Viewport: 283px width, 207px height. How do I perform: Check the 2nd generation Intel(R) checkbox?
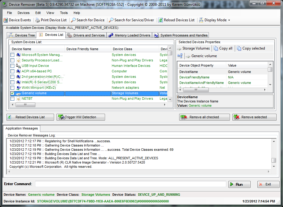[12, 77]
